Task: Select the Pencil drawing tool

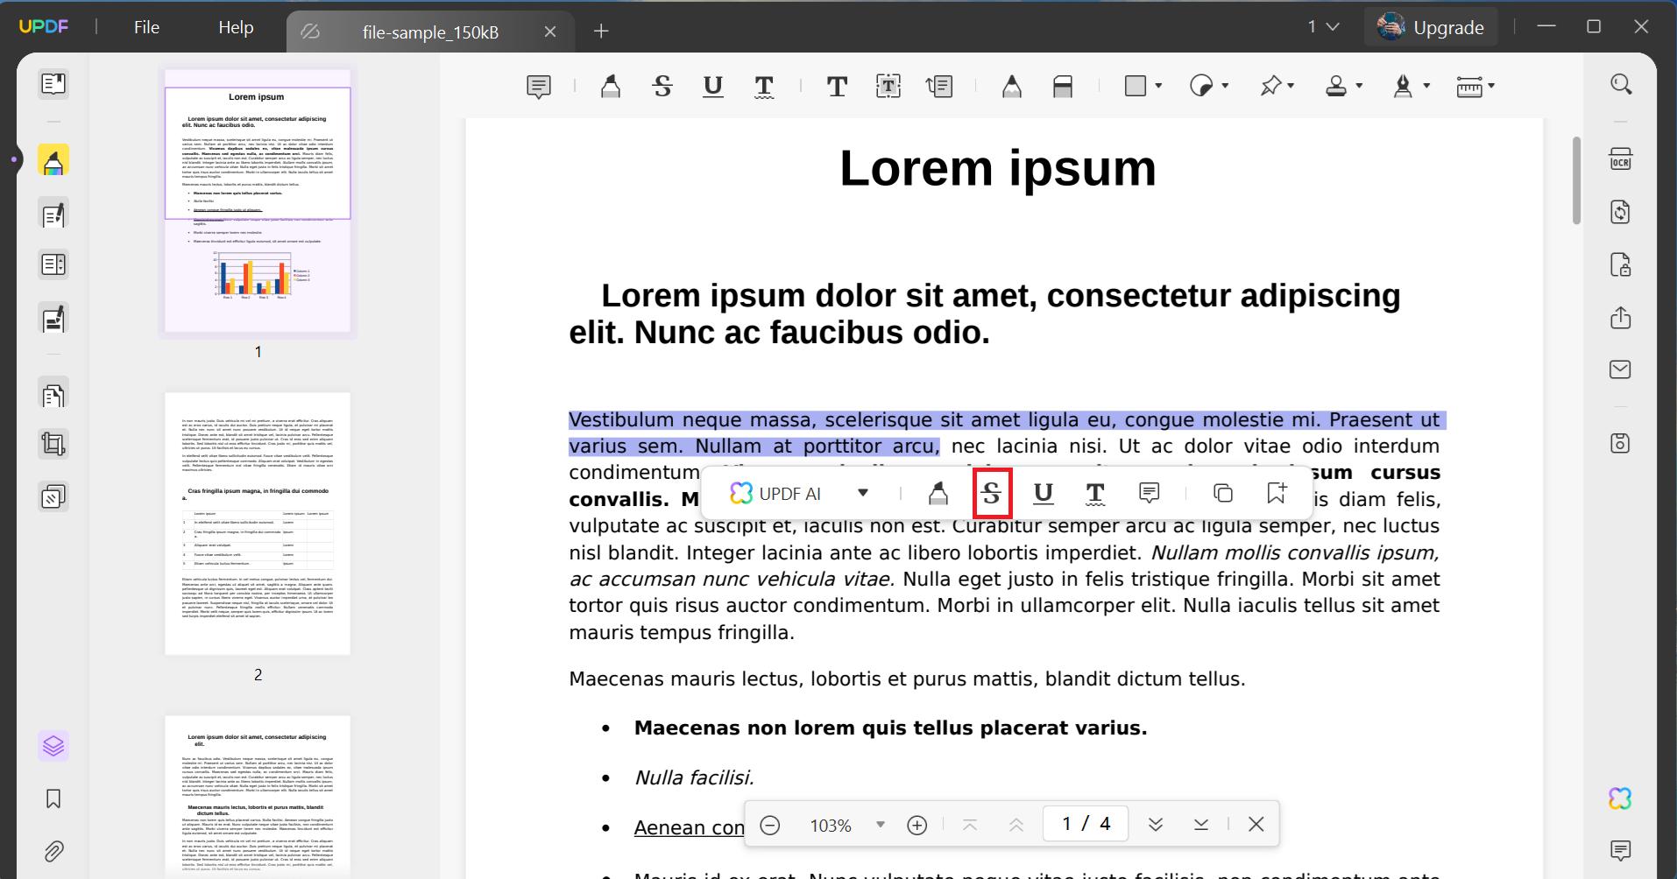Action: (1011, 86)
